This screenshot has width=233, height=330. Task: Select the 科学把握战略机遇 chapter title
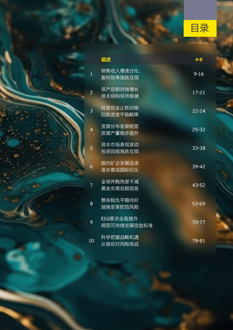tap(120, 241)
